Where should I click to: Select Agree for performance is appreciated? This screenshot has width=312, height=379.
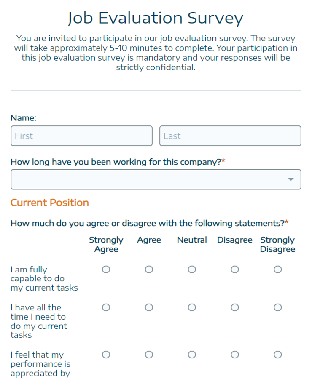pos(149,355)
